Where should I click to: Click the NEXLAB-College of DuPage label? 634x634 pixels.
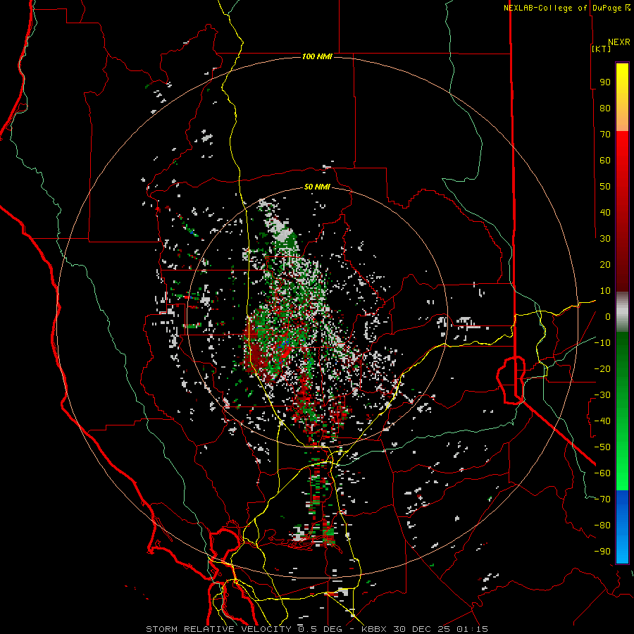click(563, 8)
